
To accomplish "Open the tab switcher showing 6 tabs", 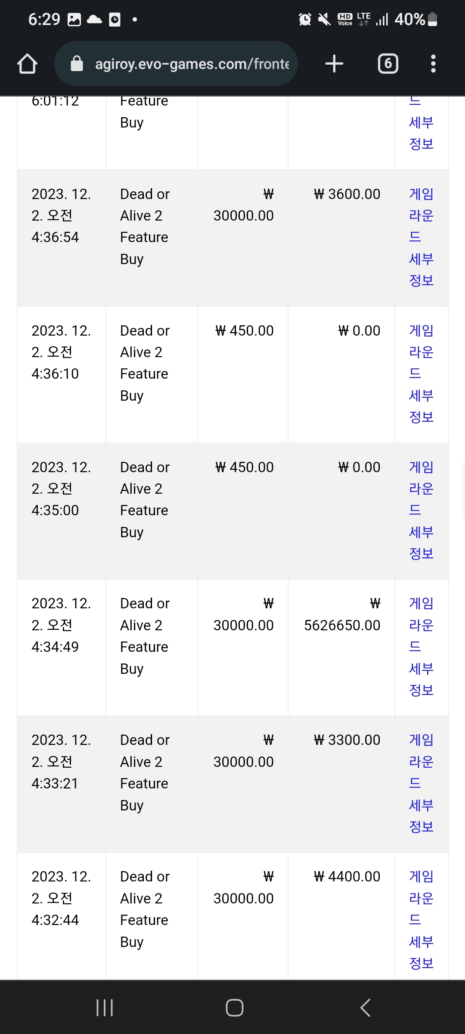I will [x=388, y=64].
